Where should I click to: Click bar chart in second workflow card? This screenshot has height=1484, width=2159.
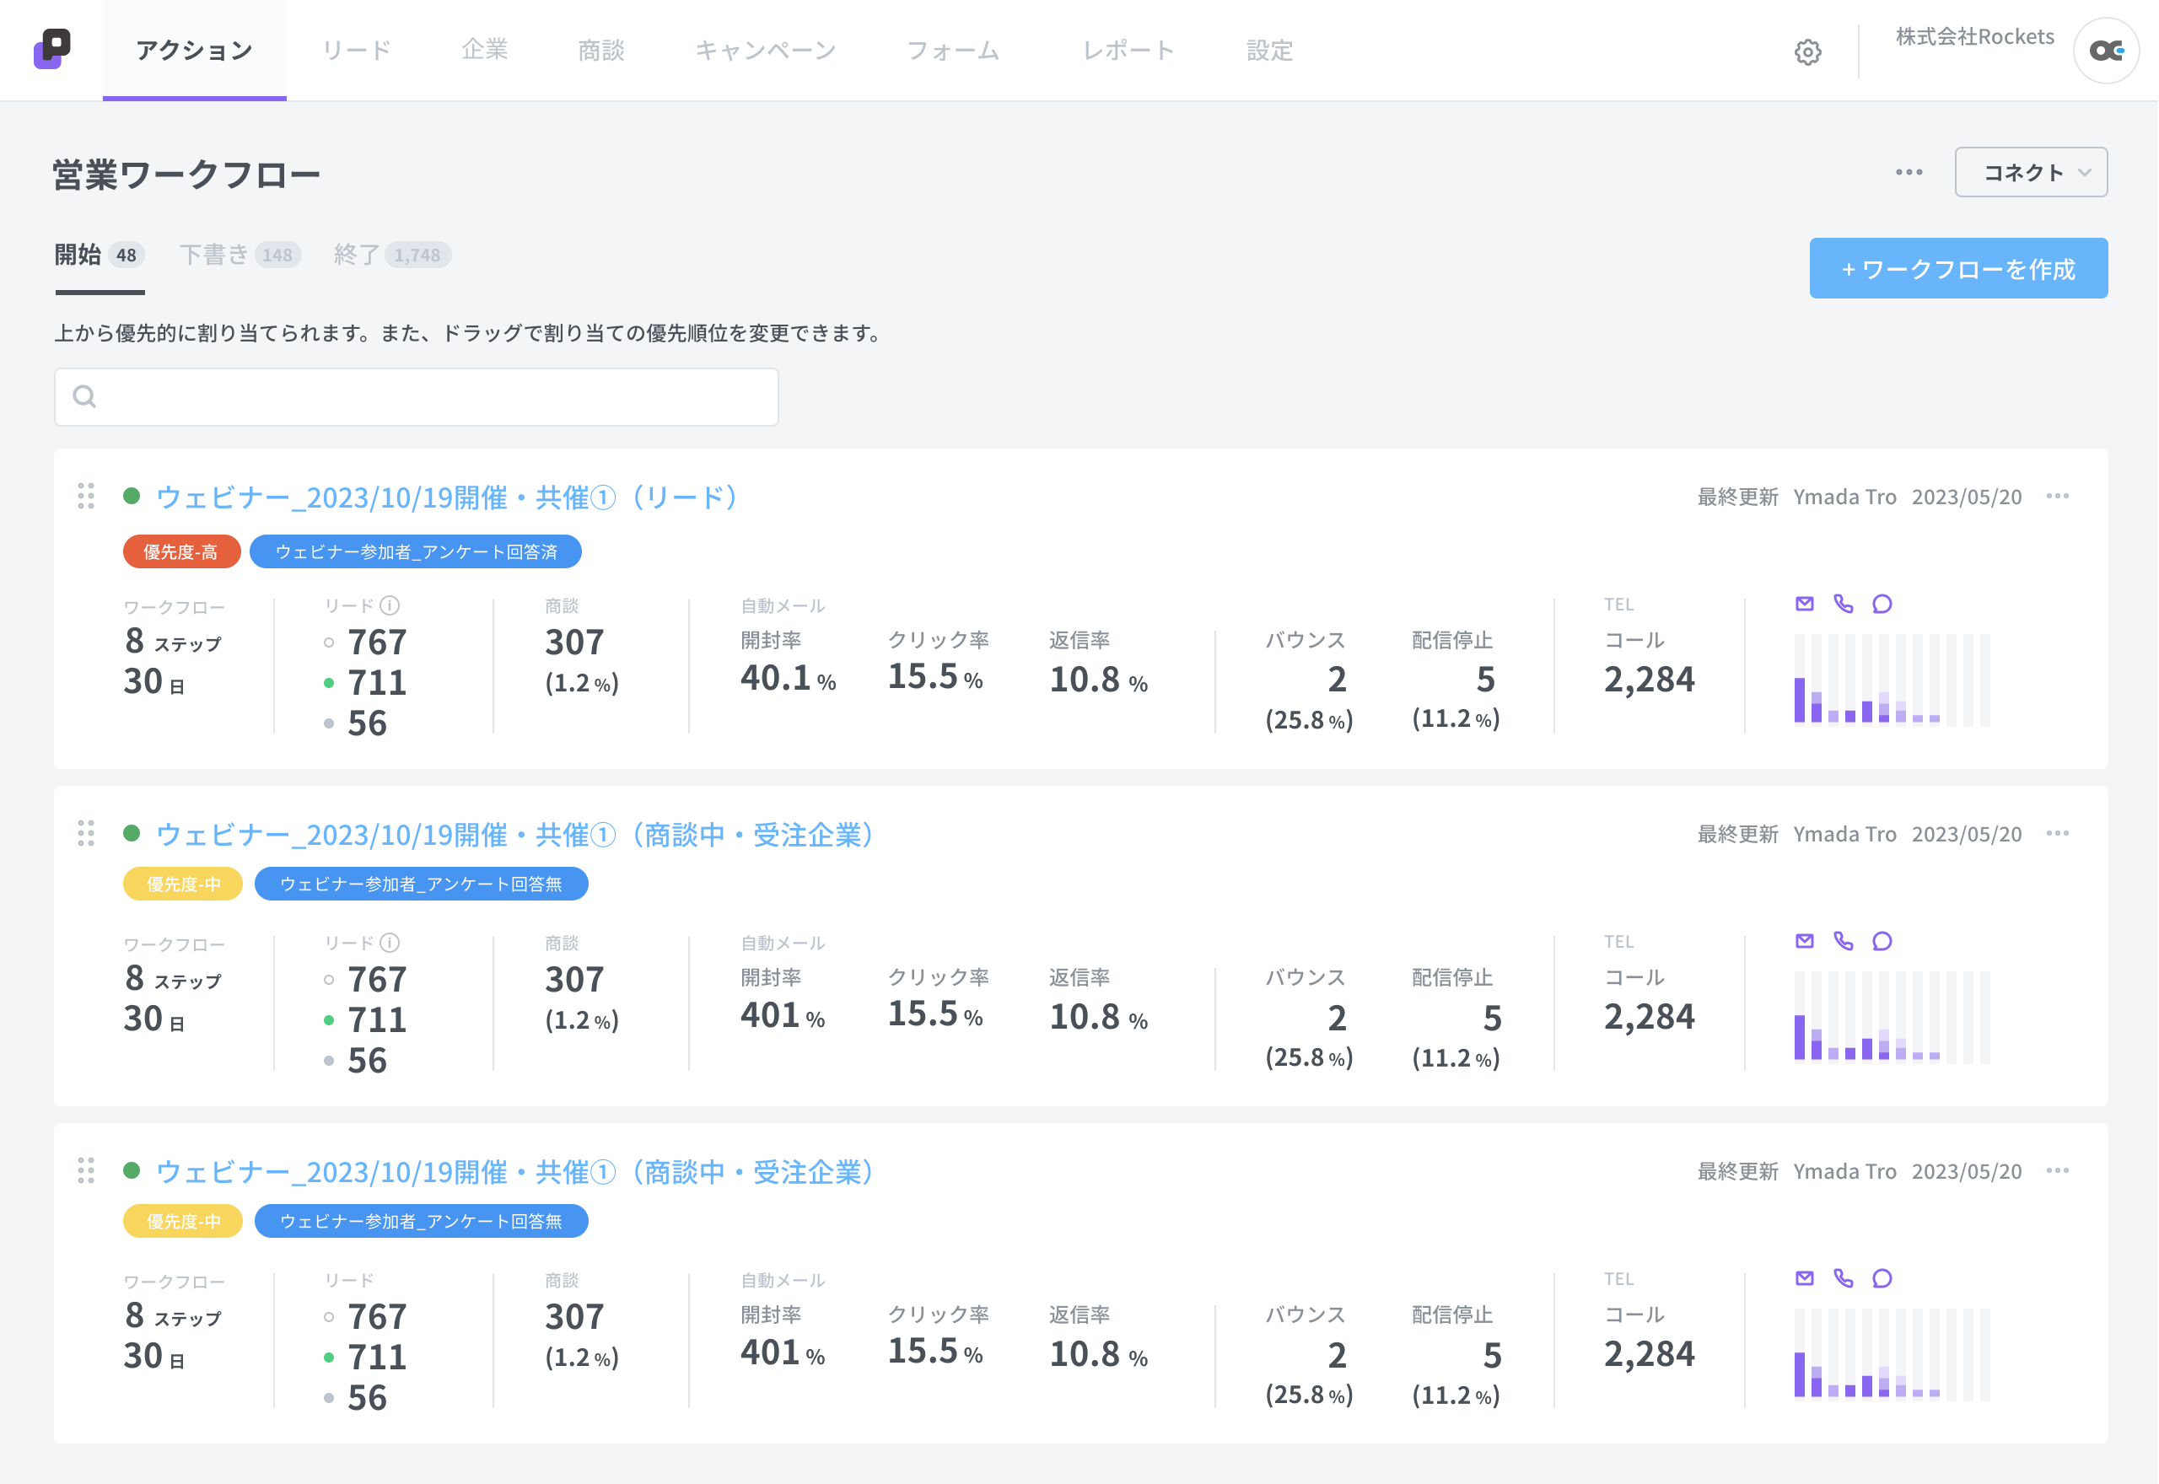coord(1893,1017)
